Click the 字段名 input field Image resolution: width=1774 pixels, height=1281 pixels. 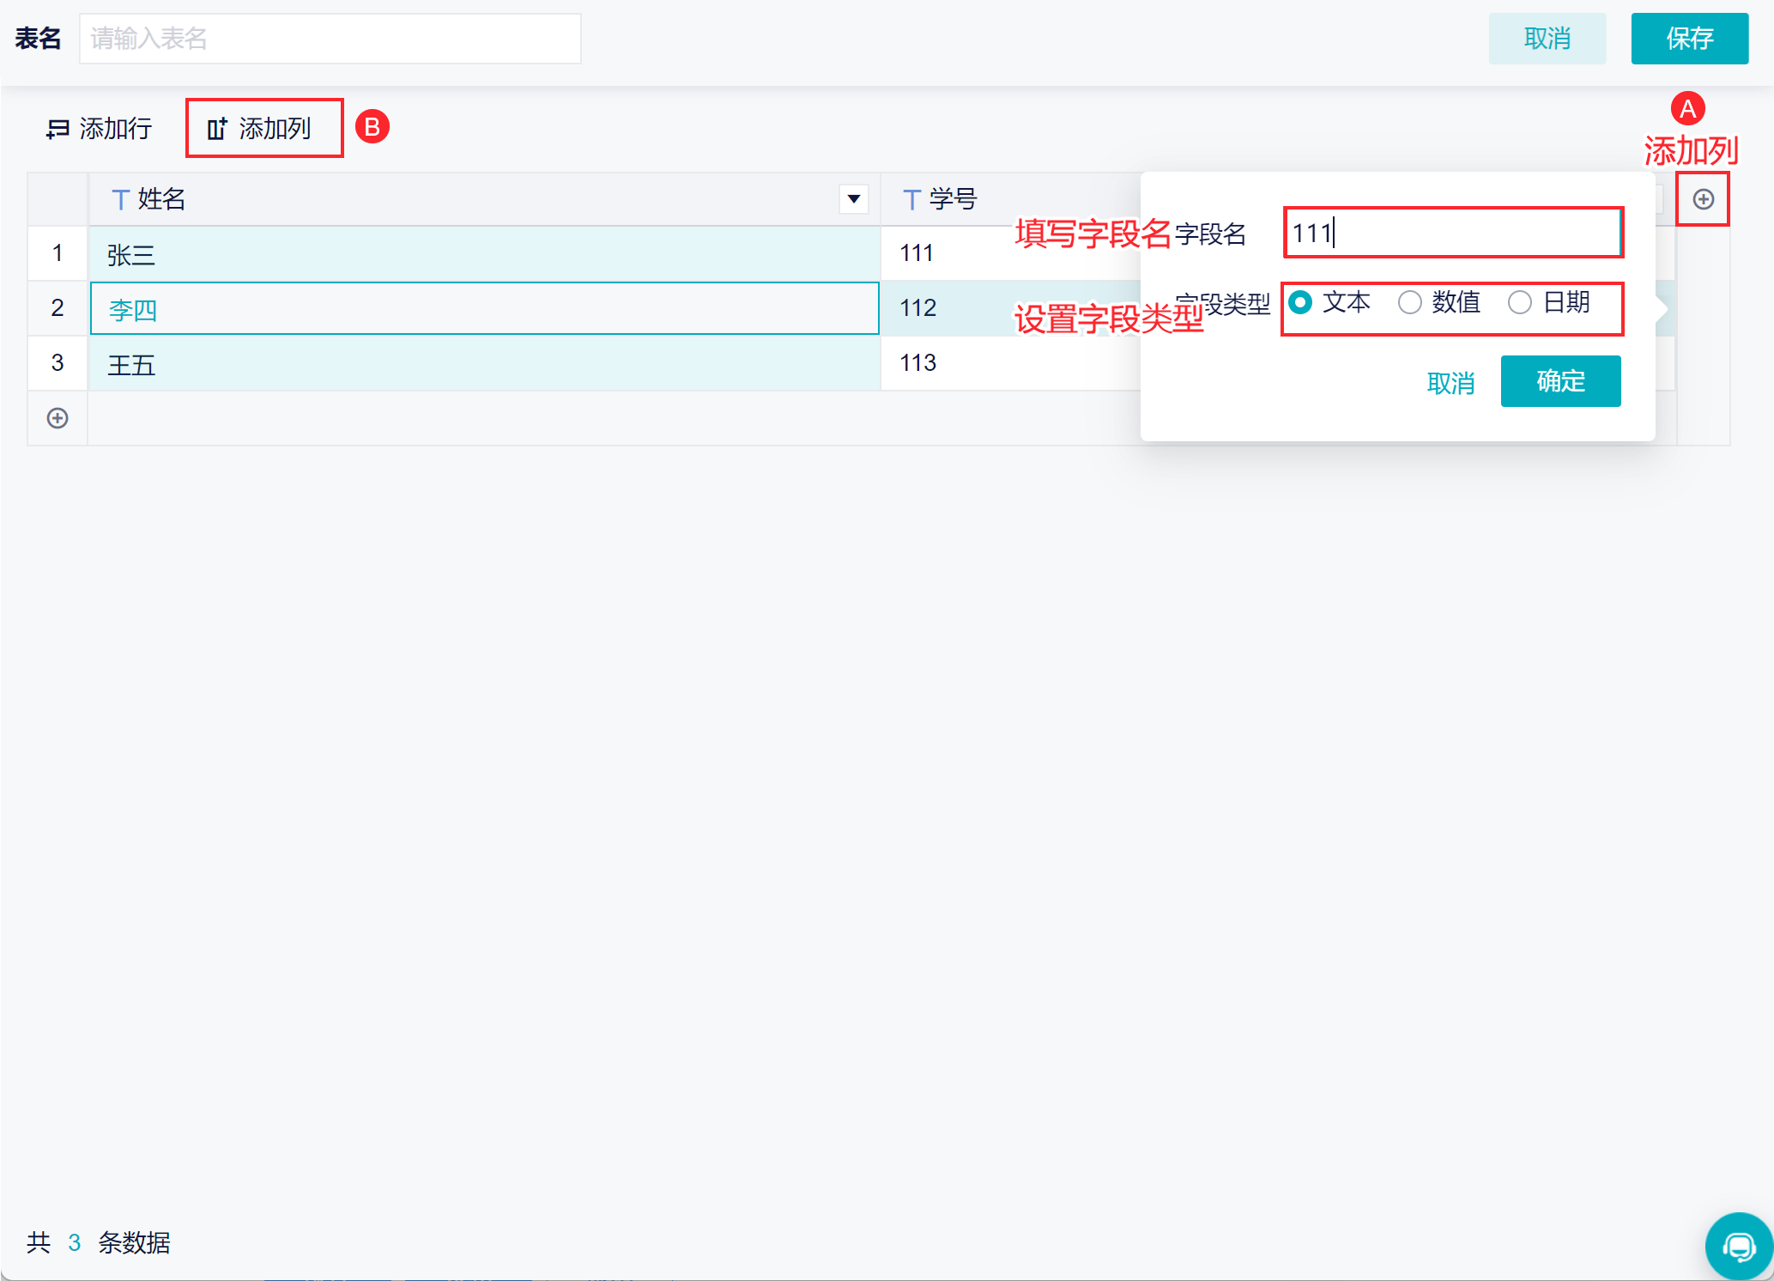(1452, 233)
